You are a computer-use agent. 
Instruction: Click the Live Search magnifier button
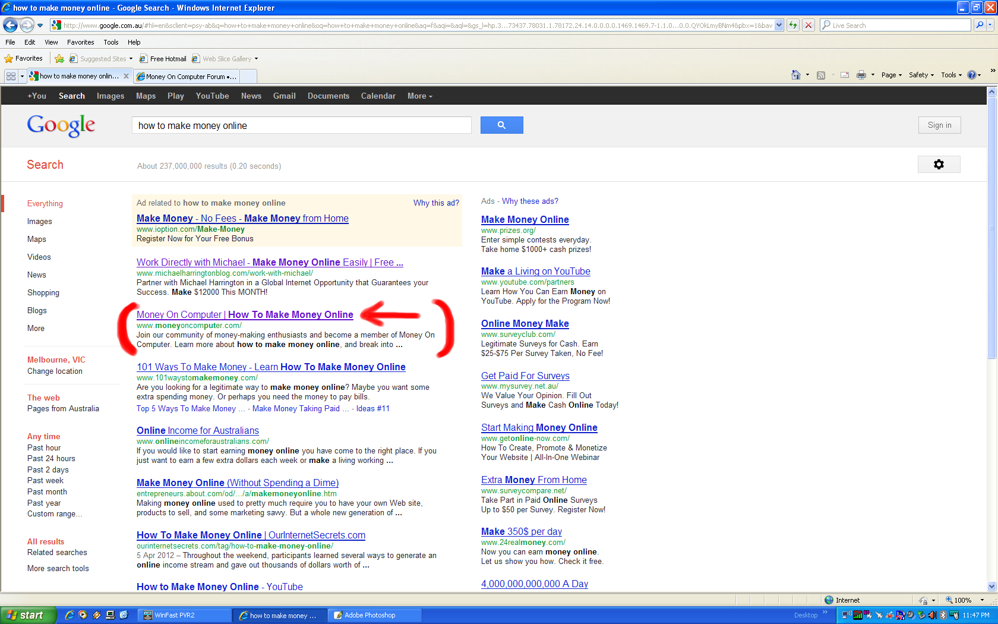point(980,25)
